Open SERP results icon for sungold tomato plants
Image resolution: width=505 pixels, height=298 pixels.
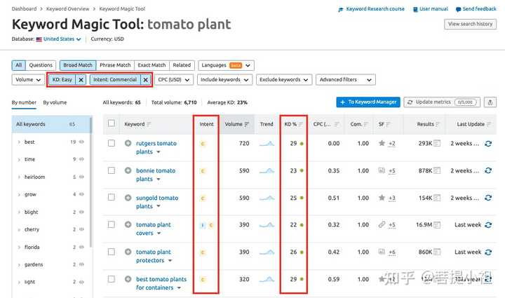click(x=437, y=198)
